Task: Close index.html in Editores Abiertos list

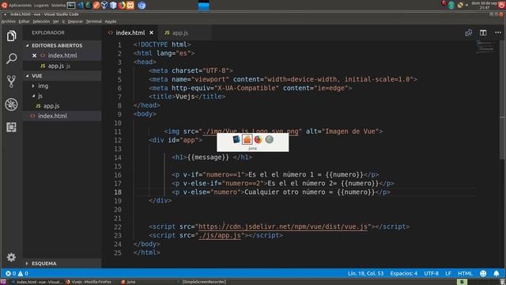Action: click(34, 55)
